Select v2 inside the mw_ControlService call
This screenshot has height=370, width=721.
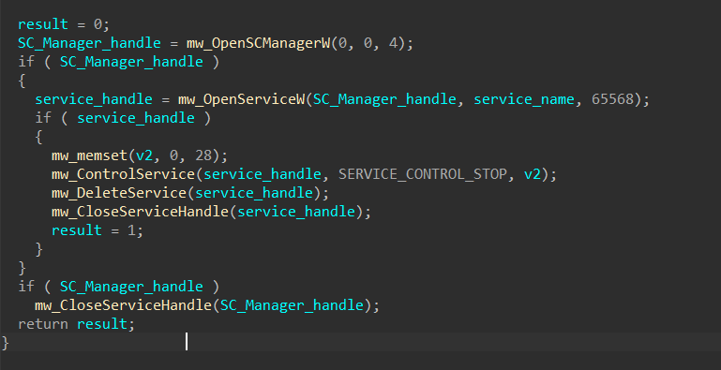[533, 174]
